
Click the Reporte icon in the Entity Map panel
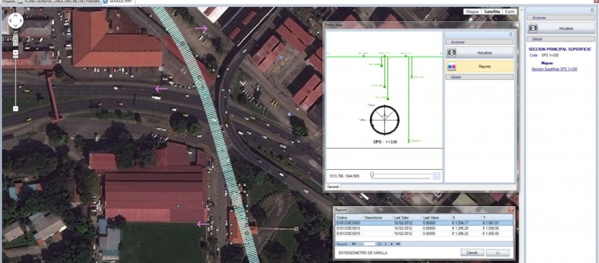coord(452,66)
